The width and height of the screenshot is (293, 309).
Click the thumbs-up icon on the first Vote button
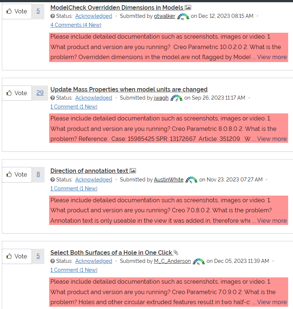coord(10,11)
